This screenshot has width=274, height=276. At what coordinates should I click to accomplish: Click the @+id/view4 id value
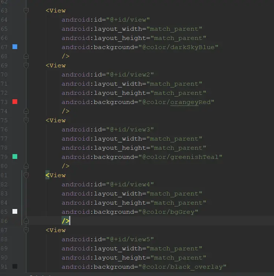(x=130, y=184)
